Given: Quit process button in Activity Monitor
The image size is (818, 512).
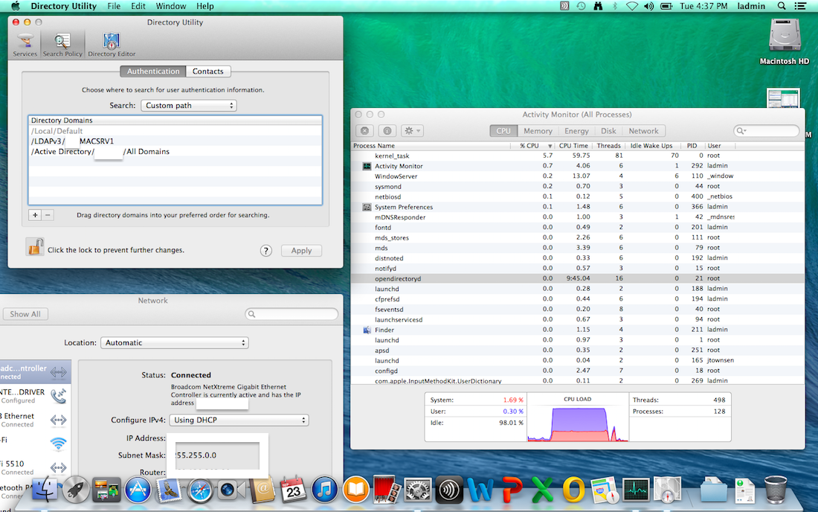Looking at the screenshot, I should 364,131.
